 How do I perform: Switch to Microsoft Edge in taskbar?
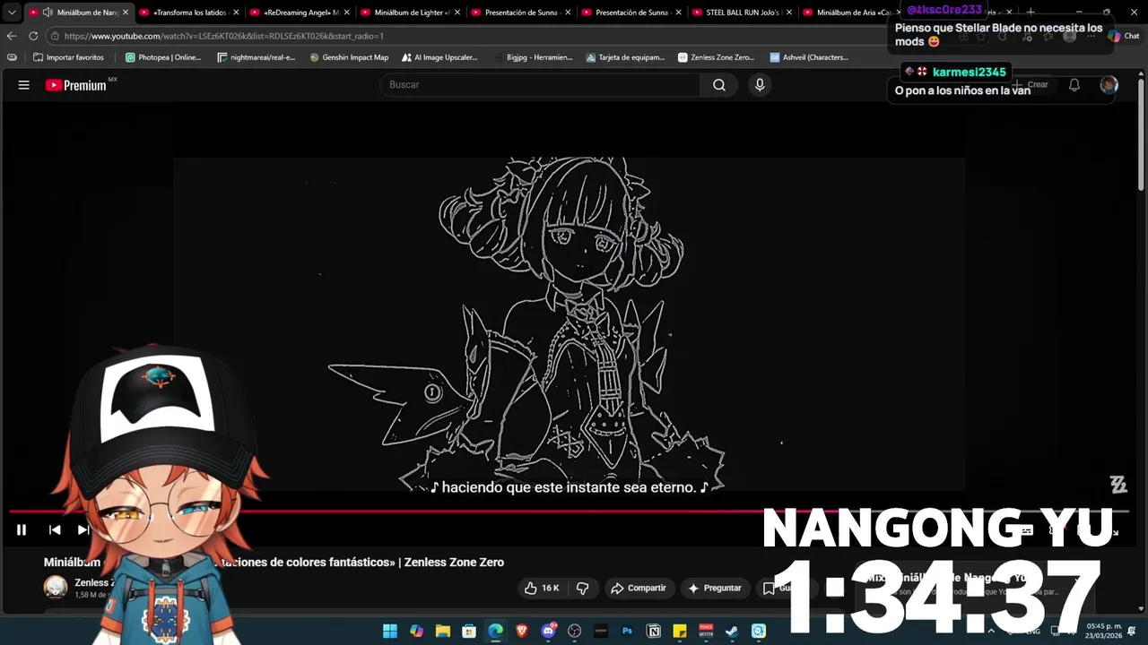pyautogui.click(x=495, y=632)
